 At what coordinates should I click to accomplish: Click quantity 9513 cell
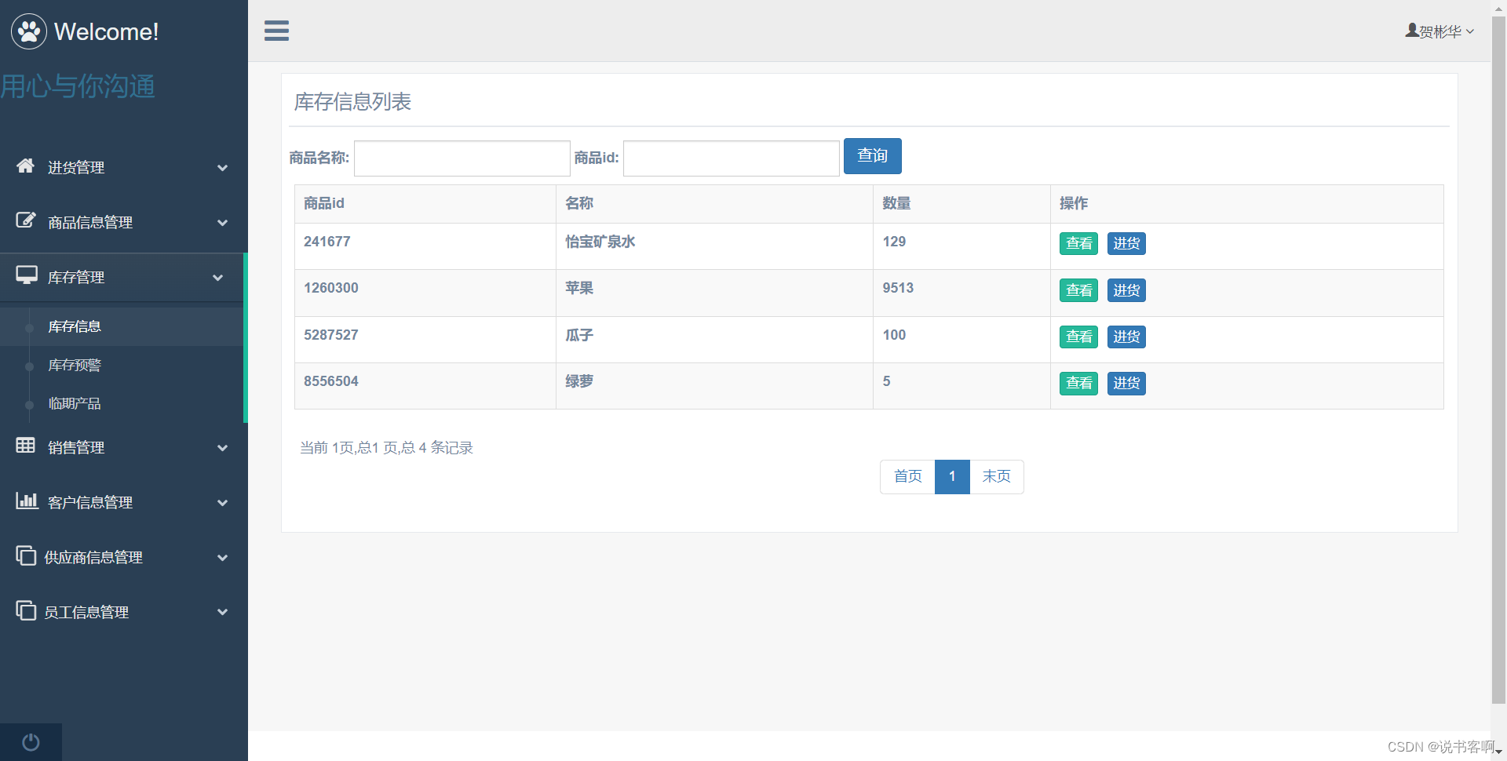pos(961,293)
